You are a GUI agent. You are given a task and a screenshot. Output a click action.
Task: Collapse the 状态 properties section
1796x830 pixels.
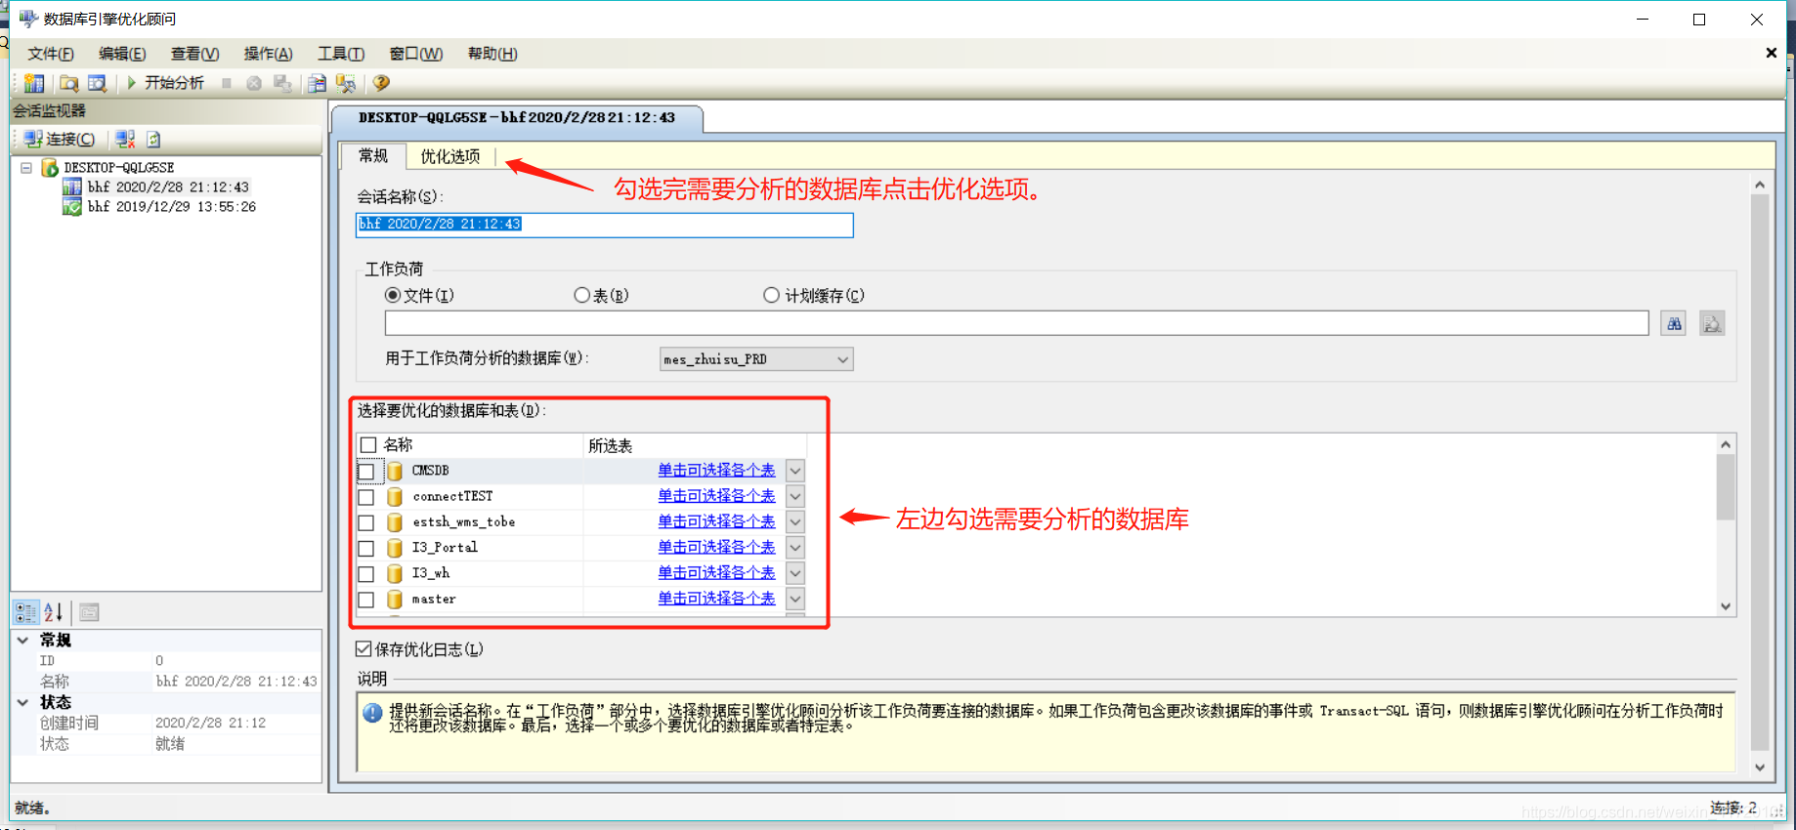pos(22,702)
